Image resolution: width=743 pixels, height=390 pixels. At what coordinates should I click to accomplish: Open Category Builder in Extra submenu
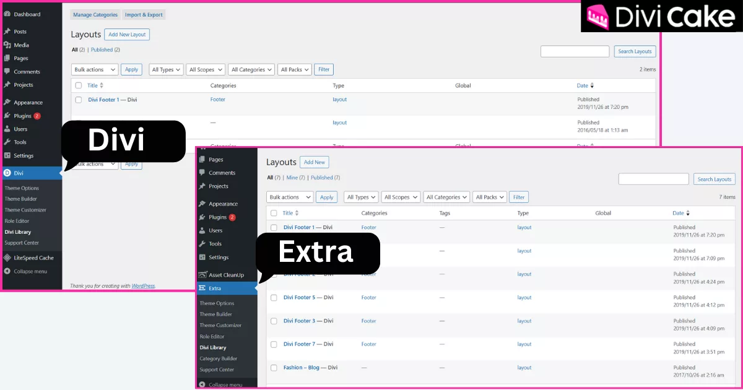pos(219,358)
